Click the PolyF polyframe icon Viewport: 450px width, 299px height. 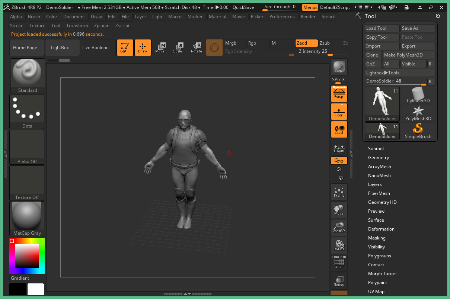(339, 263)
